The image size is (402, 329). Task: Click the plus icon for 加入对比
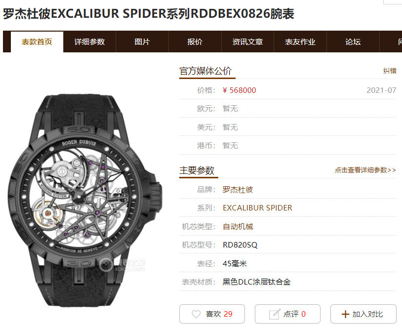coord(345,314)
